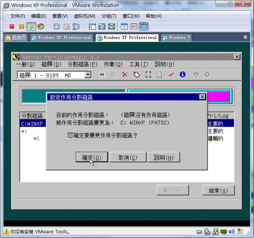Click the 執行(A) apply button
This screenshot has width=254, height=238.
[x=173, y=190]
